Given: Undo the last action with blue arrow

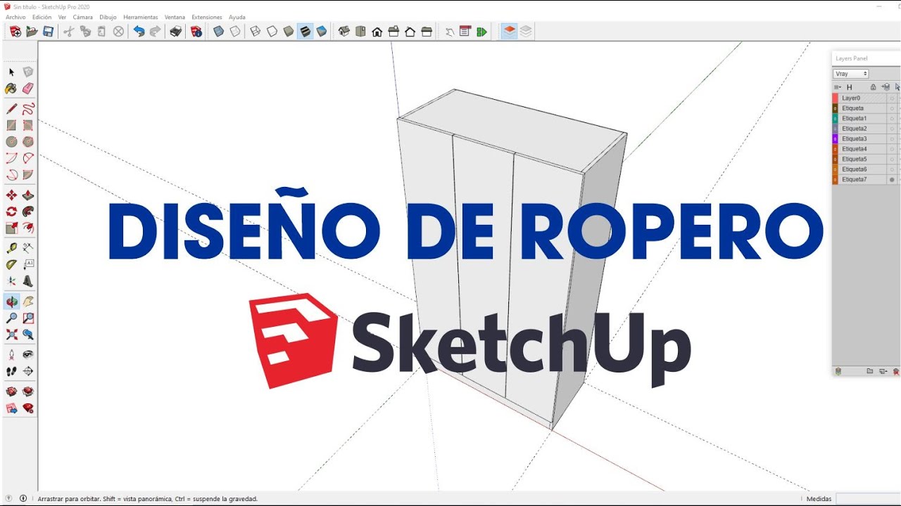Looking at the screenshot, I should pyautogui.click(x=139, y=31).
